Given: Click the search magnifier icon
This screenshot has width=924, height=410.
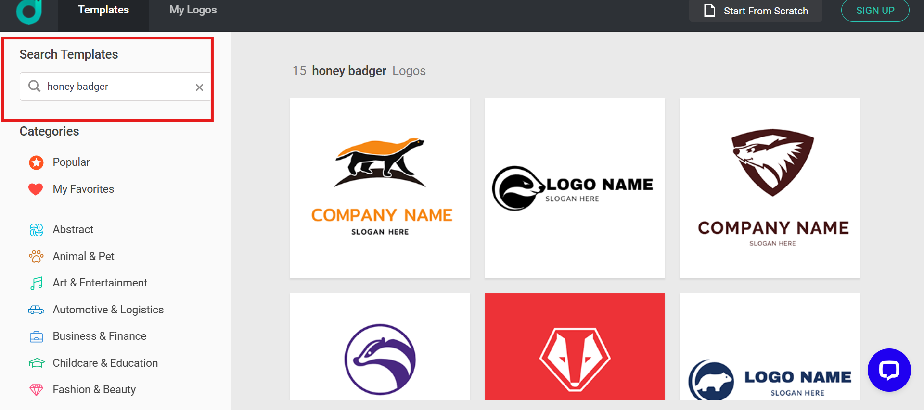Looking at the screenshot, I should click(34, 86).
